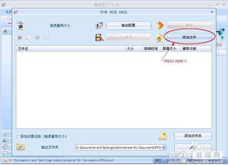Click the clapperboard video icon

[x=20, y=26]
